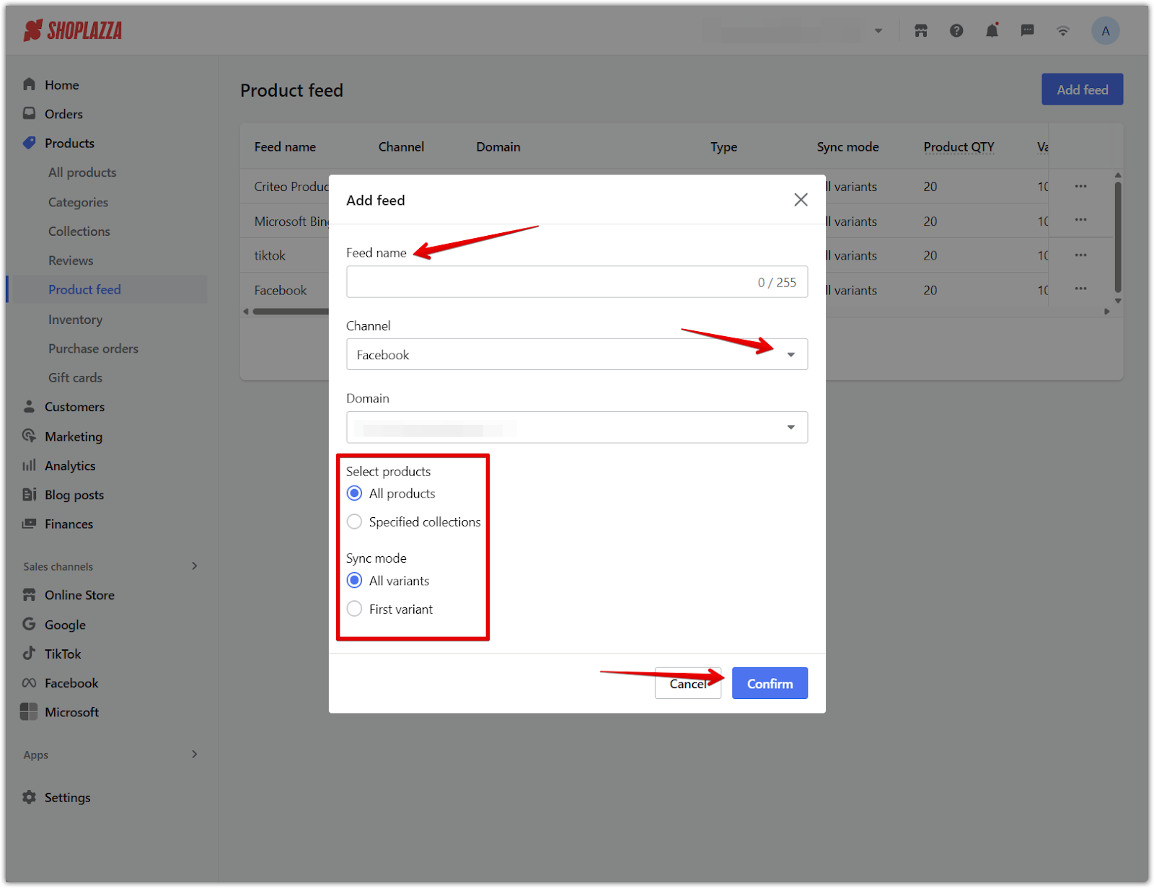Open Collections in sidebar
Image resolution: width=1154 pixels, height=888 pixels.
pyautogui.click(x=79, y=231)
